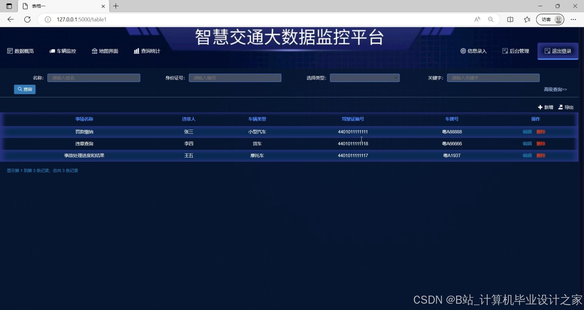Screen dimensions: 584x310
Task: Open 信息录入 from the top navigation
Action: [x=473, y=51]
